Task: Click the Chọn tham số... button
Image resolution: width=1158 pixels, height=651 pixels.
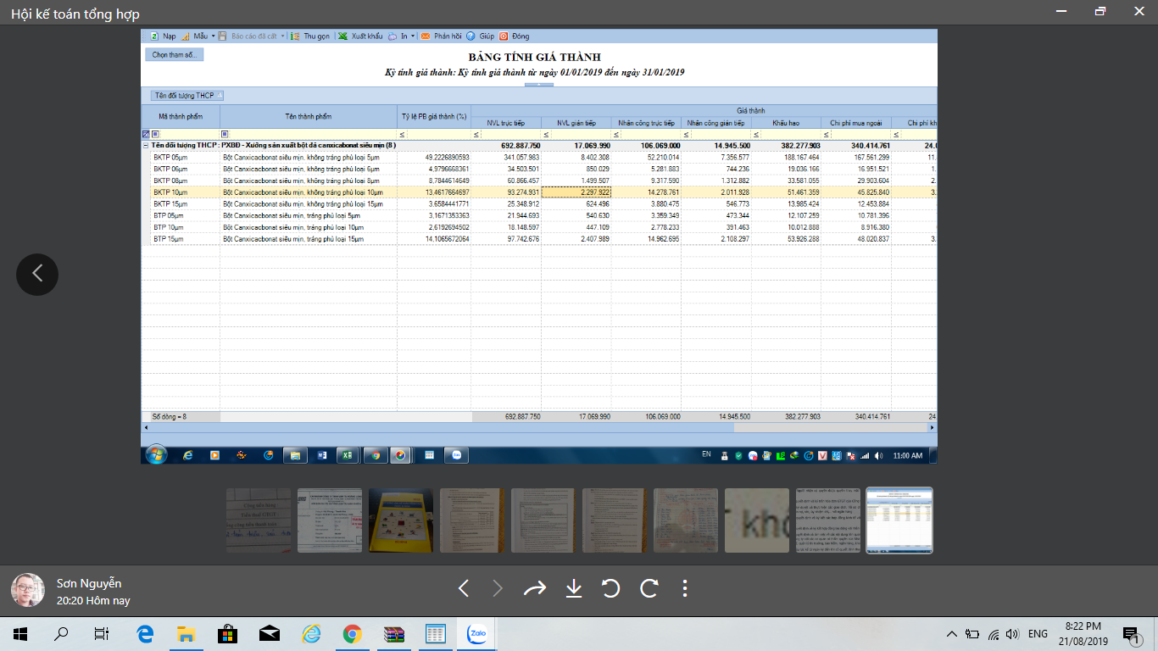Action: 174,55
